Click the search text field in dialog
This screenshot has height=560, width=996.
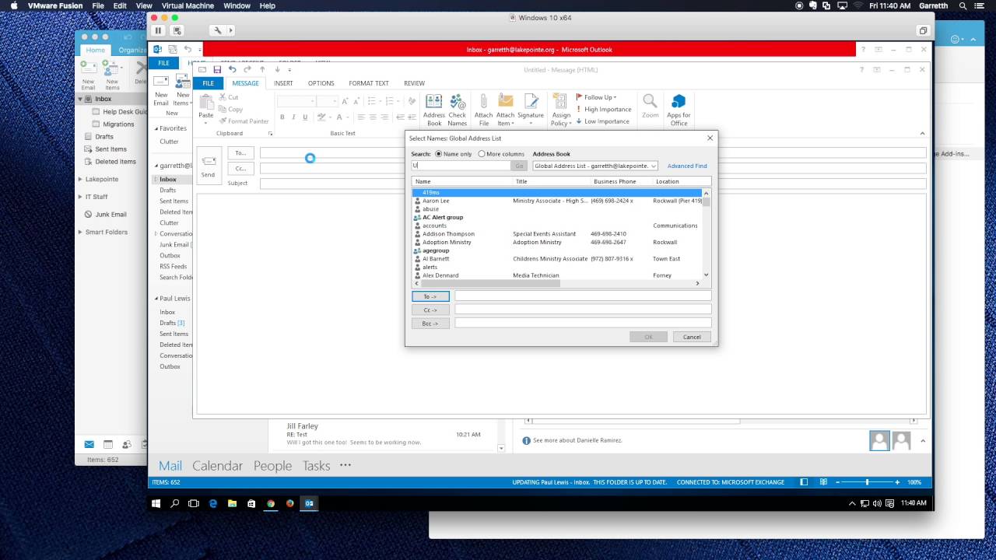point(461,166)
